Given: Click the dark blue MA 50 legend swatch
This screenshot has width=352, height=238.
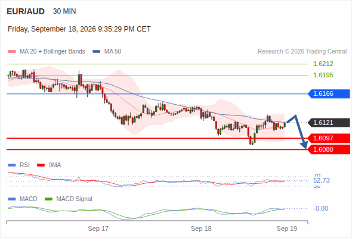Looking at the screenshot, I should pos(97,52).
